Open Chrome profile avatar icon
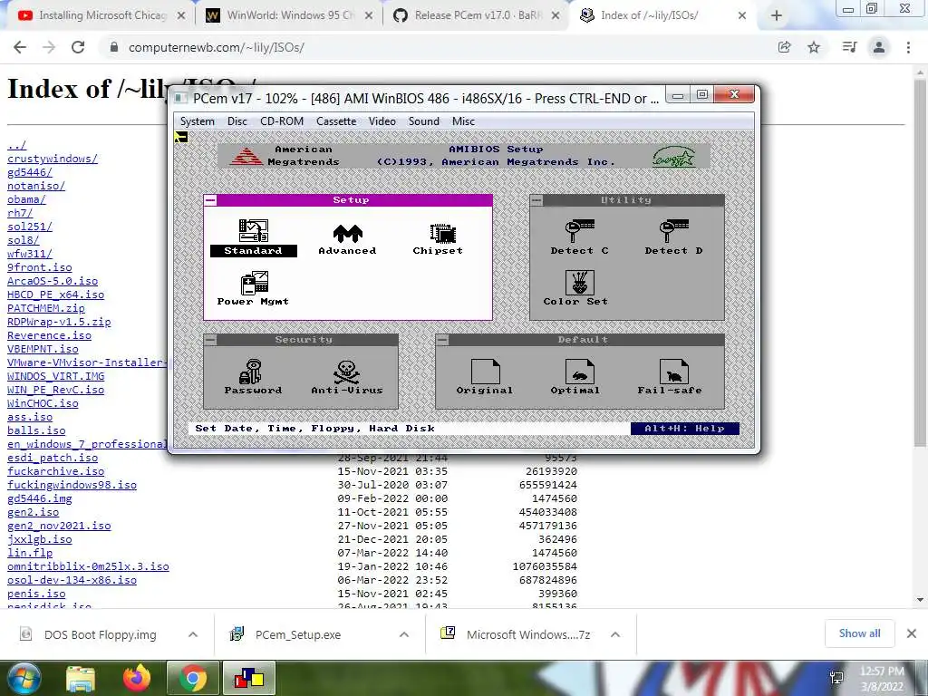 (879, 47)
